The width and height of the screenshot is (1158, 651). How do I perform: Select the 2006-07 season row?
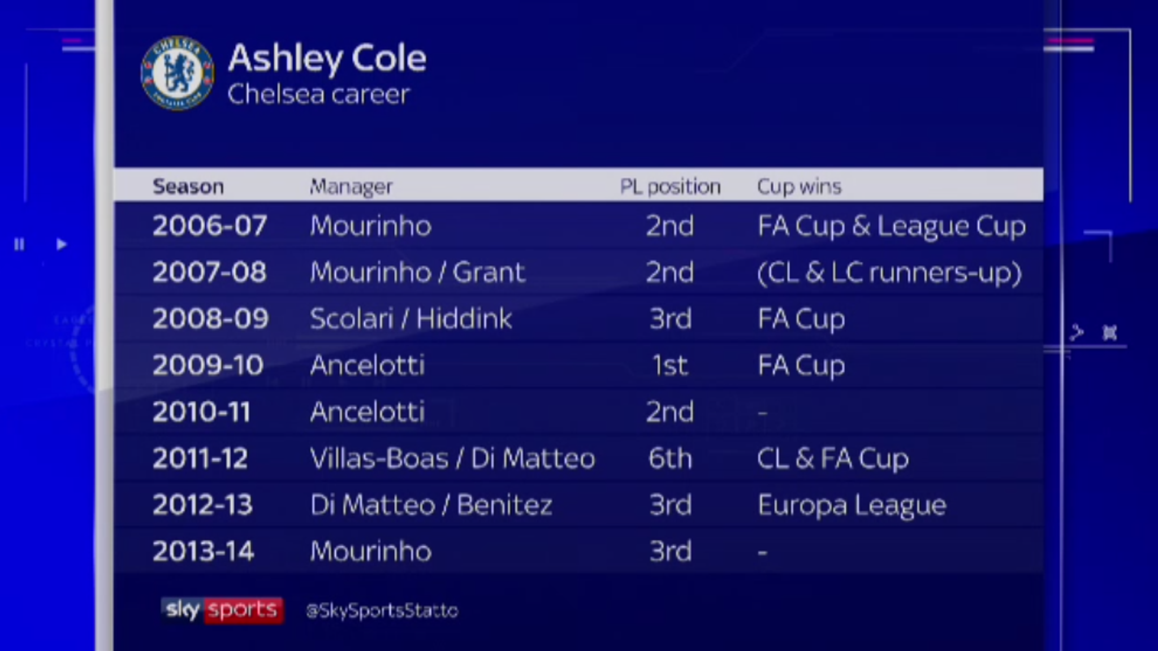click(578, 226)
